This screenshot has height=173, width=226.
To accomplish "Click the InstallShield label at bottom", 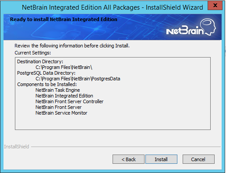I will coord(17,147).
